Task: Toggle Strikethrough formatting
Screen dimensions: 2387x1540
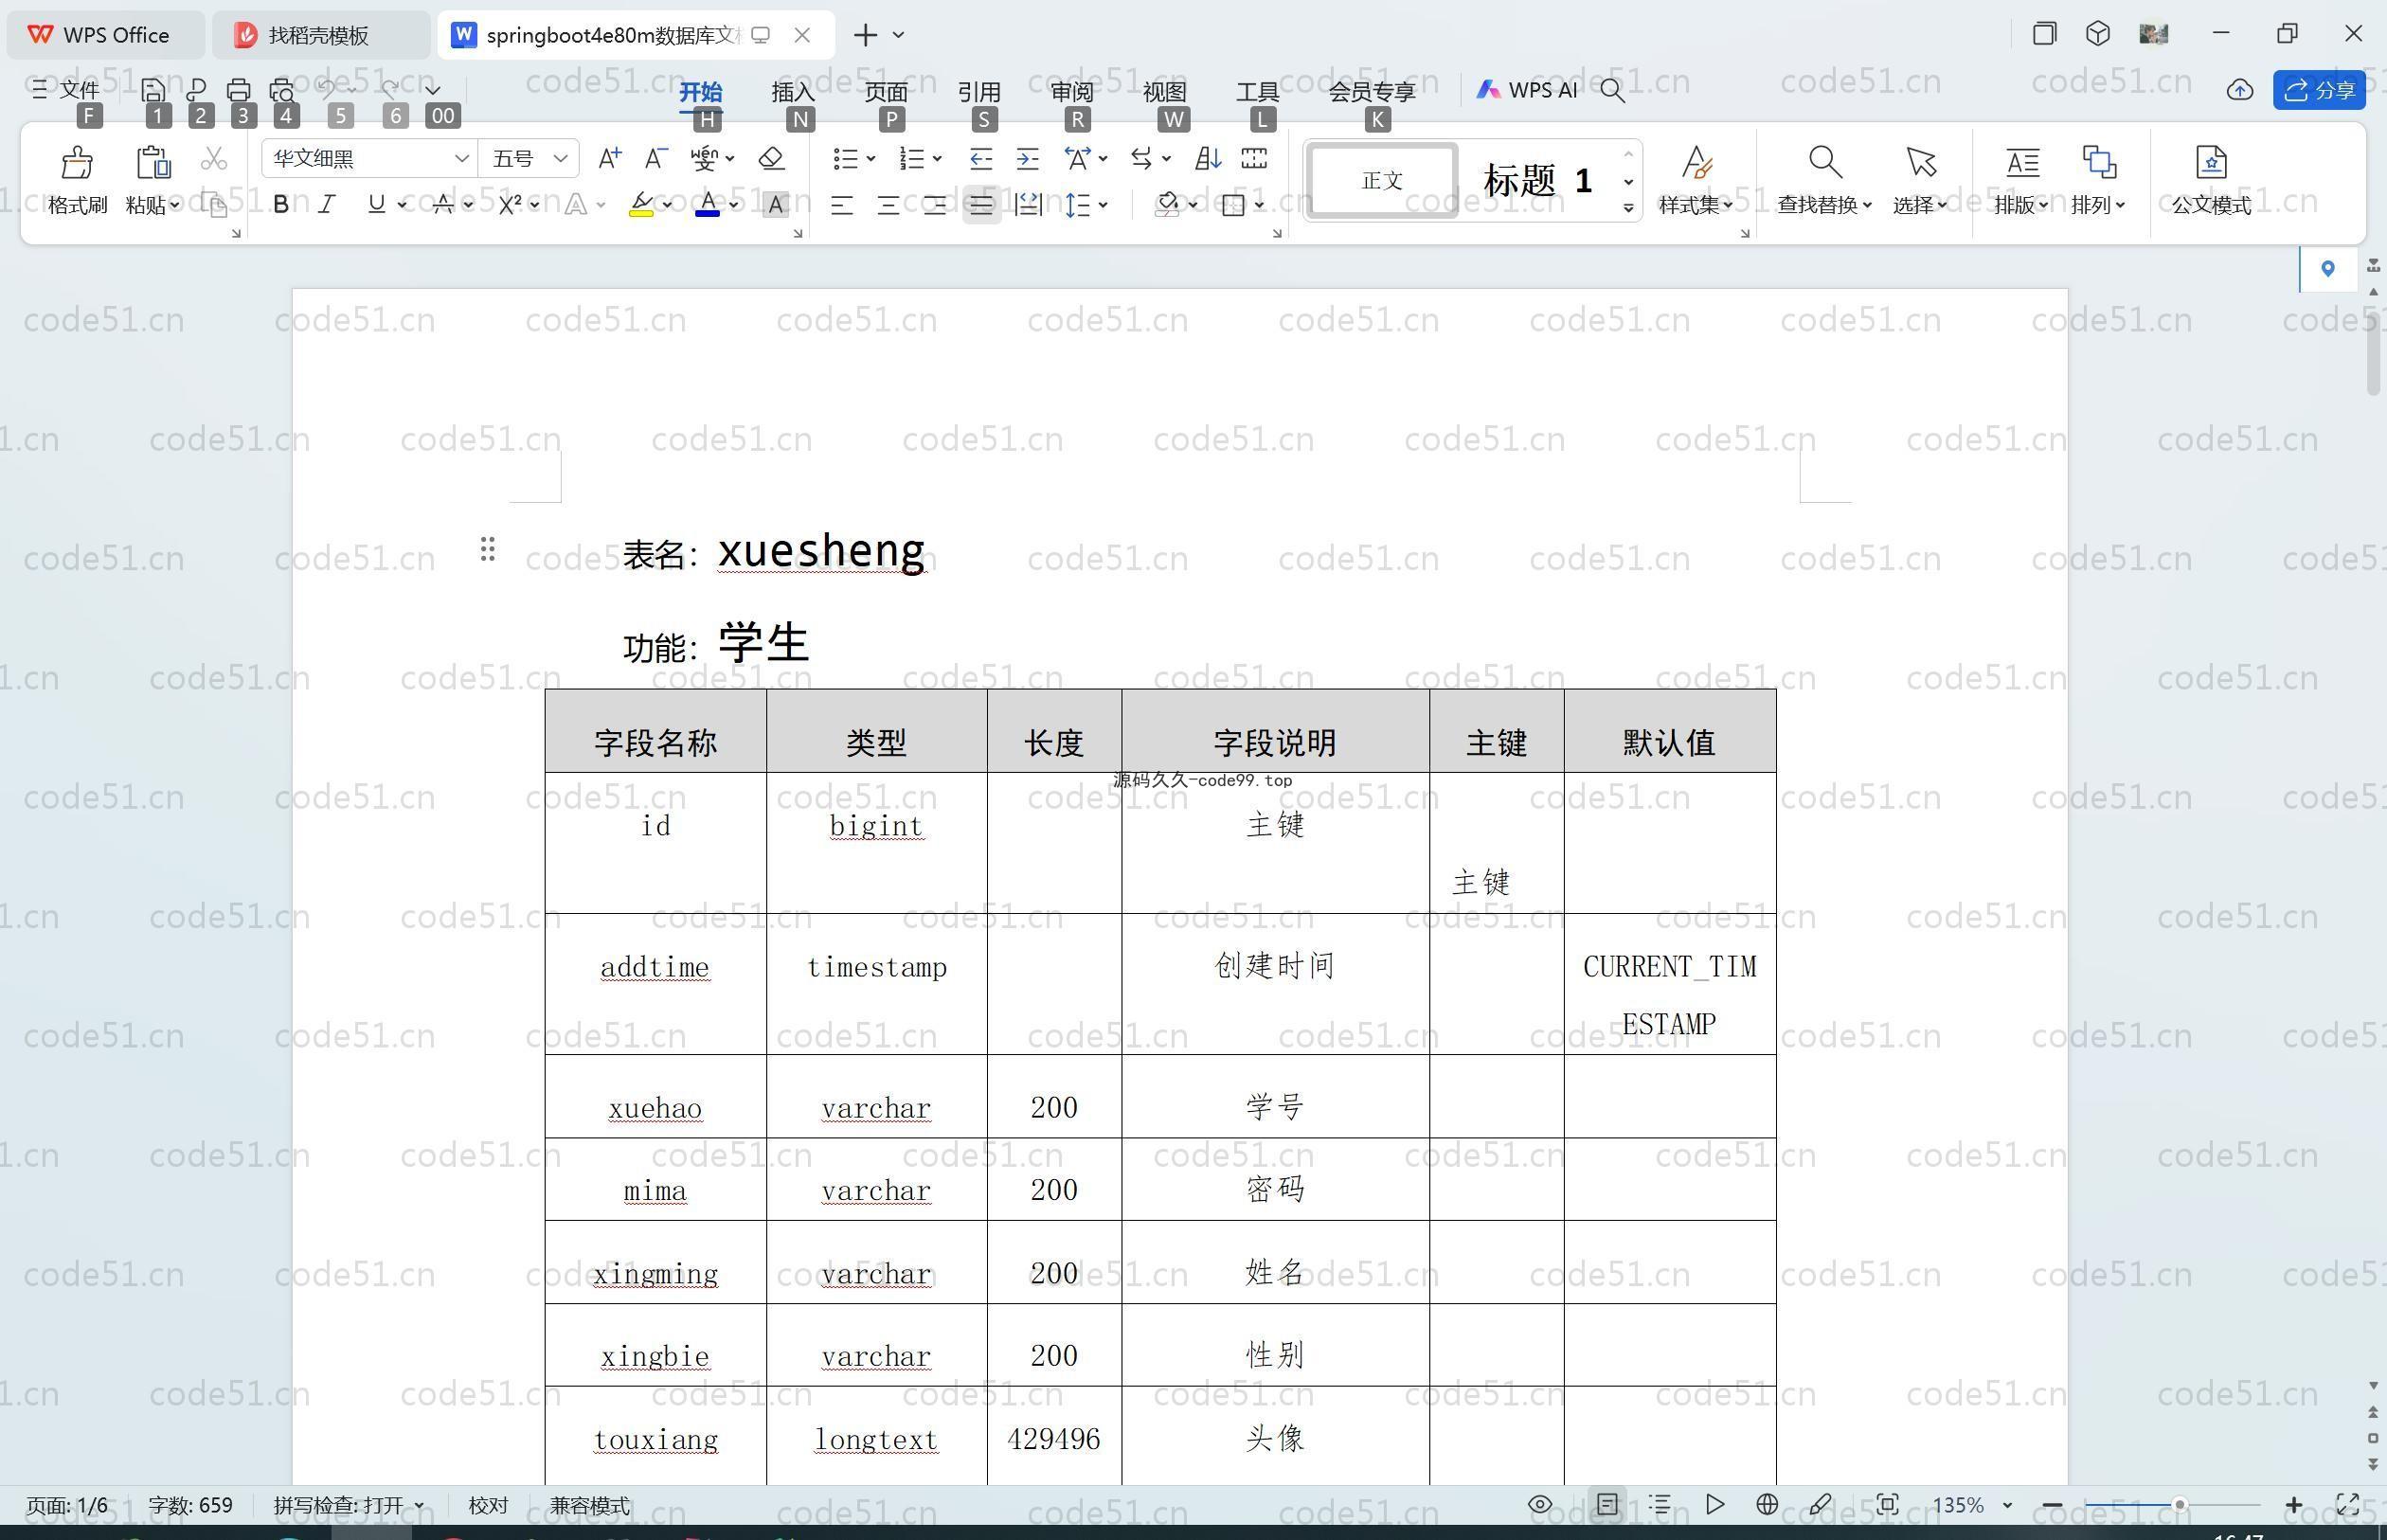Action: coord(443,205)
